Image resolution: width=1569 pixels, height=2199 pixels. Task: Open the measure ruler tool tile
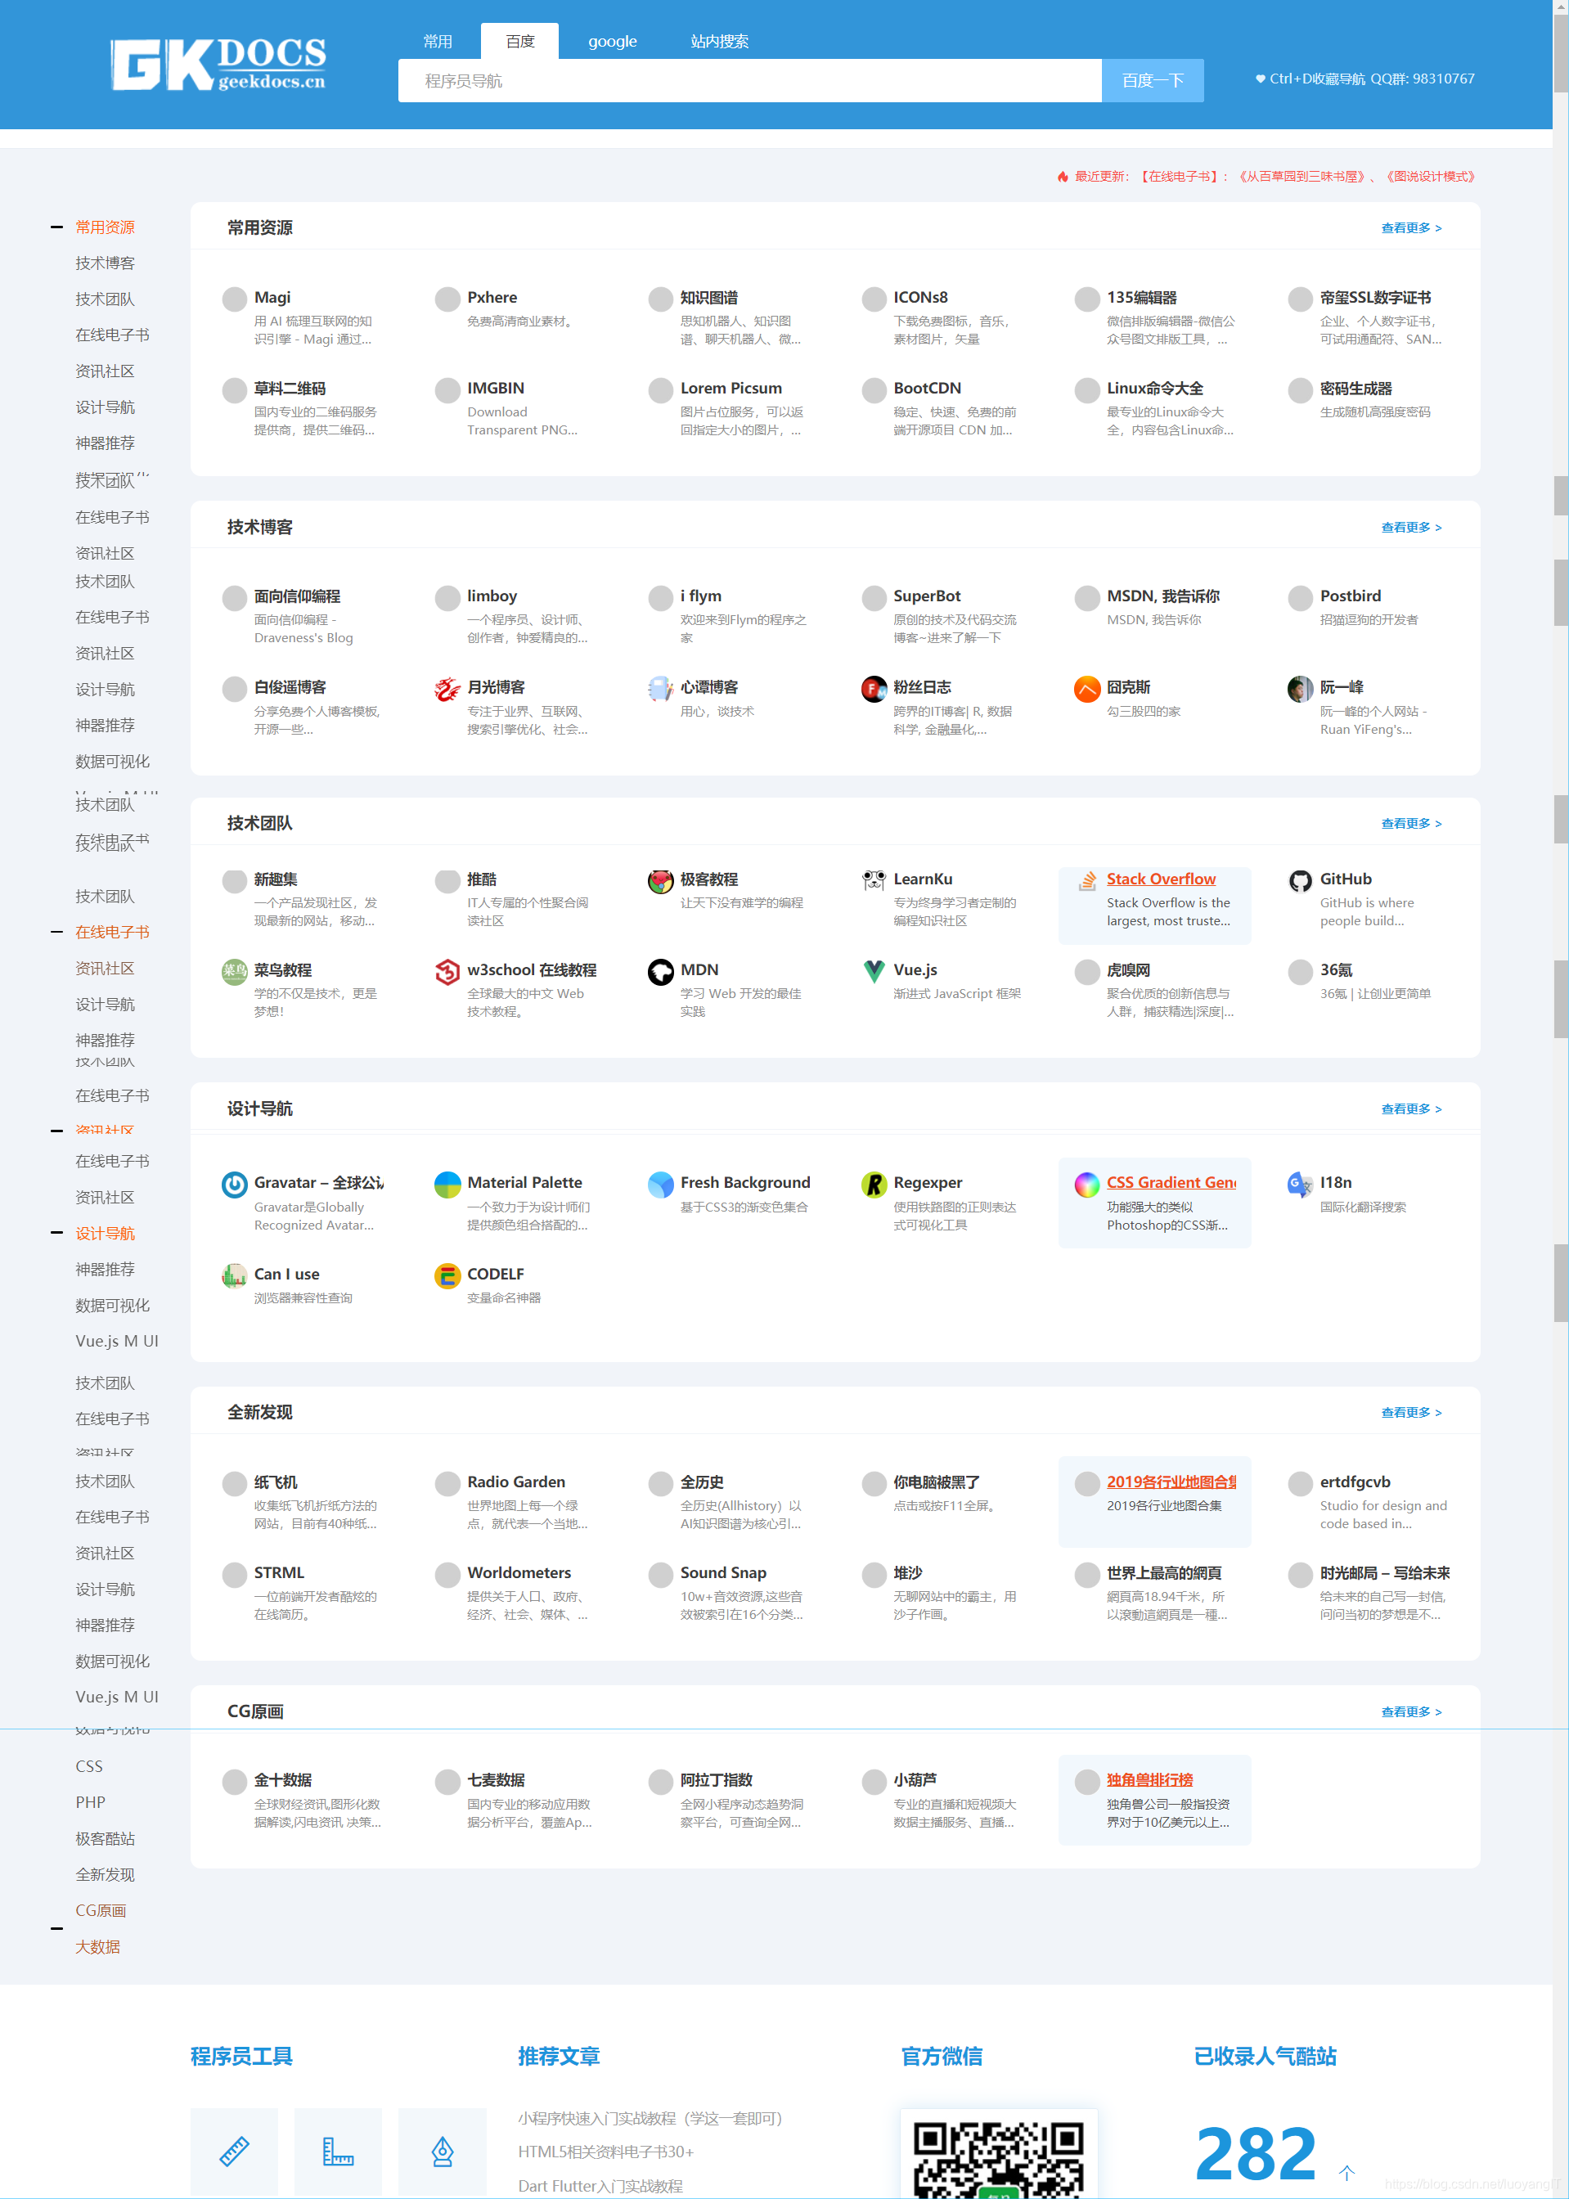click(338, 2151)
